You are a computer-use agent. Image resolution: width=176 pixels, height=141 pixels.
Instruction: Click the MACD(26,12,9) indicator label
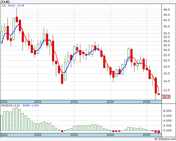point(11,106)
